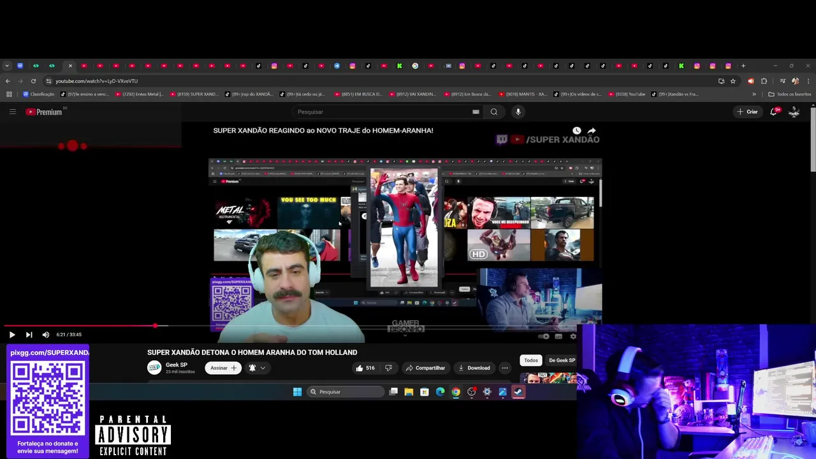Click video title SUPER XANDÃO DETONA text
Image resolution: width=816 pixels, height=459 pixels.
click(x=252, y=353)
